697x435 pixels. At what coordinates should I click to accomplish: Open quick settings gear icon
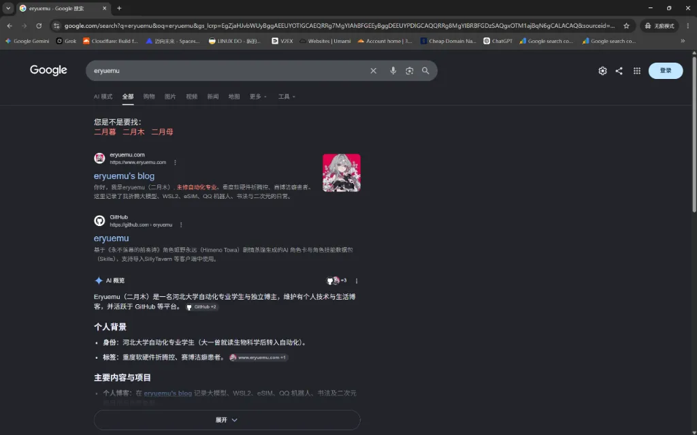602,71
